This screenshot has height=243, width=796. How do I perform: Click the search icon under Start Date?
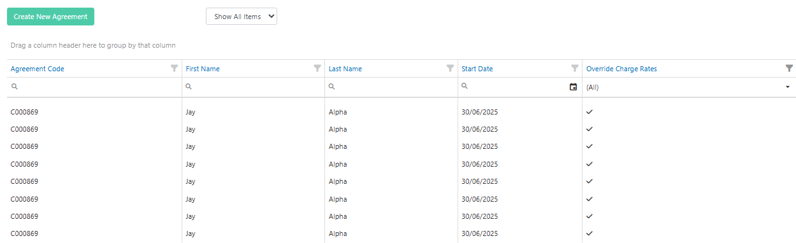click(465, 86)
